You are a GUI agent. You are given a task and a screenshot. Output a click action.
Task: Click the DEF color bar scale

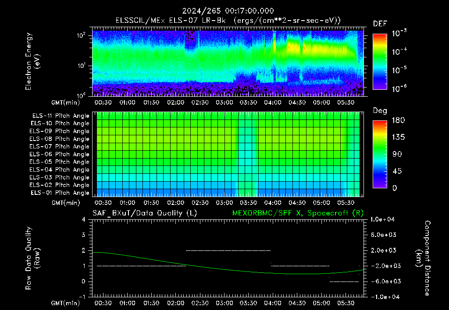pyautogui.click(x=380, y=62)
